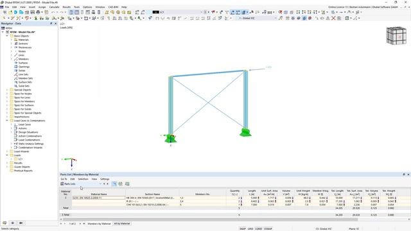Click the dark red solid render icon
The height and width of the screenshot is (231, 411).
point(310,18)
